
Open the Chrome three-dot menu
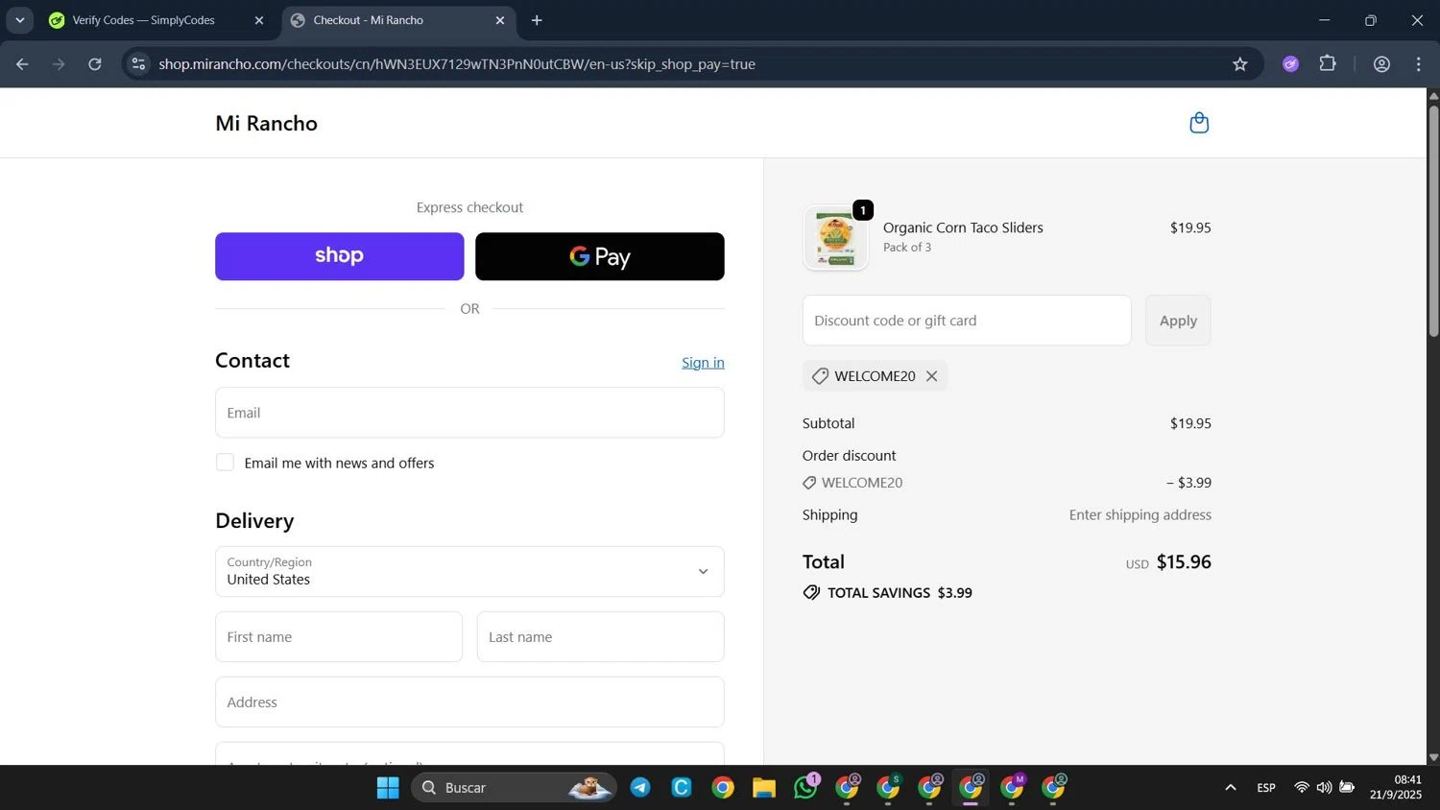tap(1419, 64)
